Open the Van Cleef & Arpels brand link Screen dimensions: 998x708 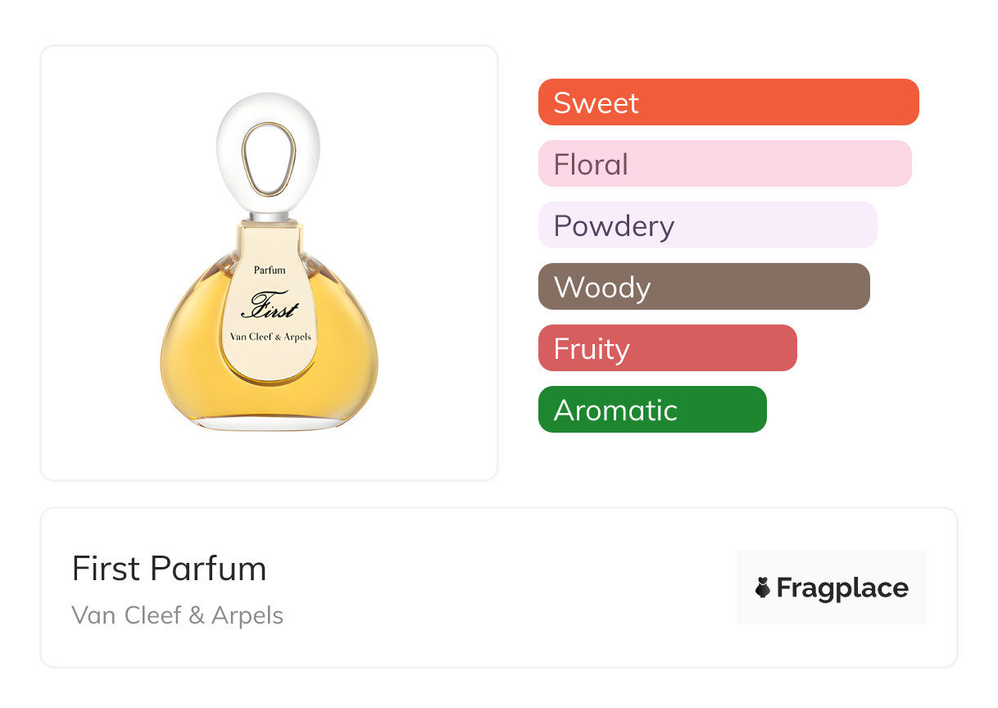(178, 615)
